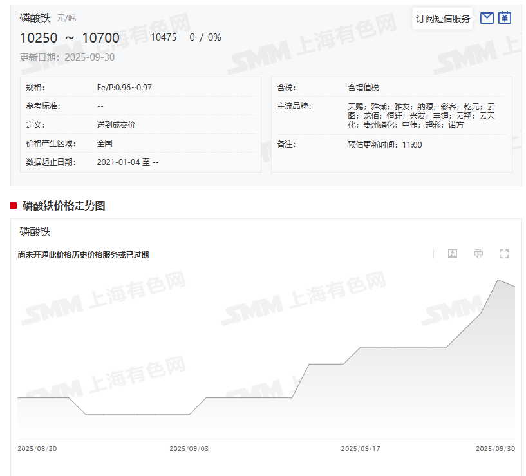Click the Fe/P:0.96~0.97 specification value

point(124,88)
